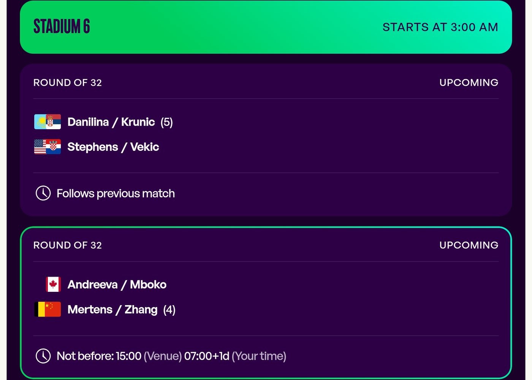Screen dimensions: 532x380
Task: Select the Andreeva / Mboko pairing
Action: [117, 285]
